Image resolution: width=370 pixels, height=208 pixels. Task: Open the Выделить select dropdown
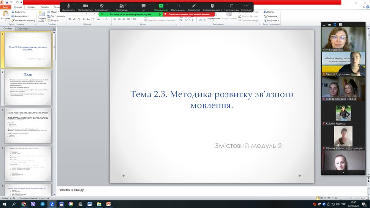tap(272, 20)
